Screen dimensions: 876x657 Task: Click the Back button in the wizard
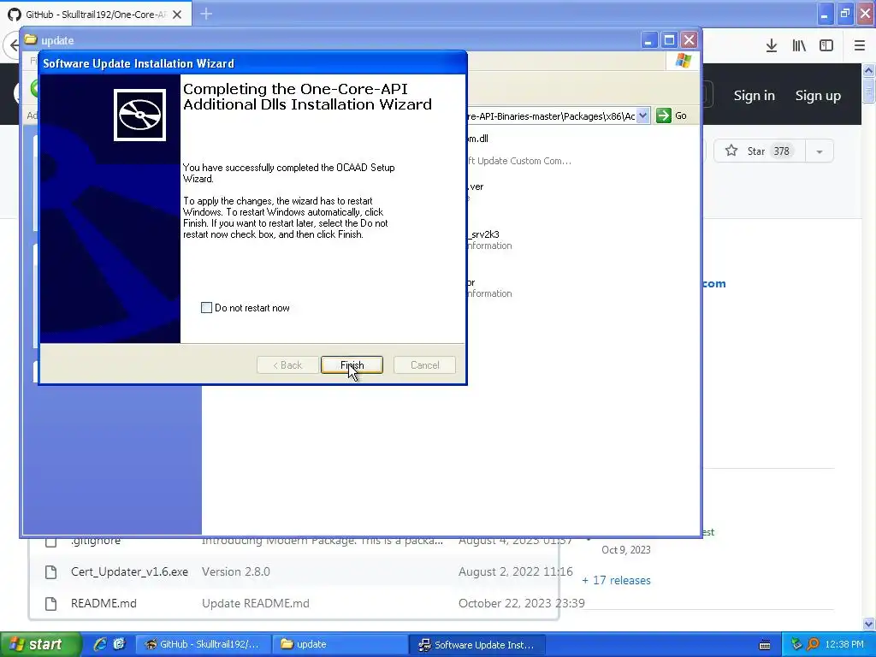tap(287, 364)
